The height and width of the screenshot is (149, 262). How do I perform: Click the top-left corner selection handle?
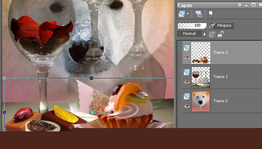point(5,78)
